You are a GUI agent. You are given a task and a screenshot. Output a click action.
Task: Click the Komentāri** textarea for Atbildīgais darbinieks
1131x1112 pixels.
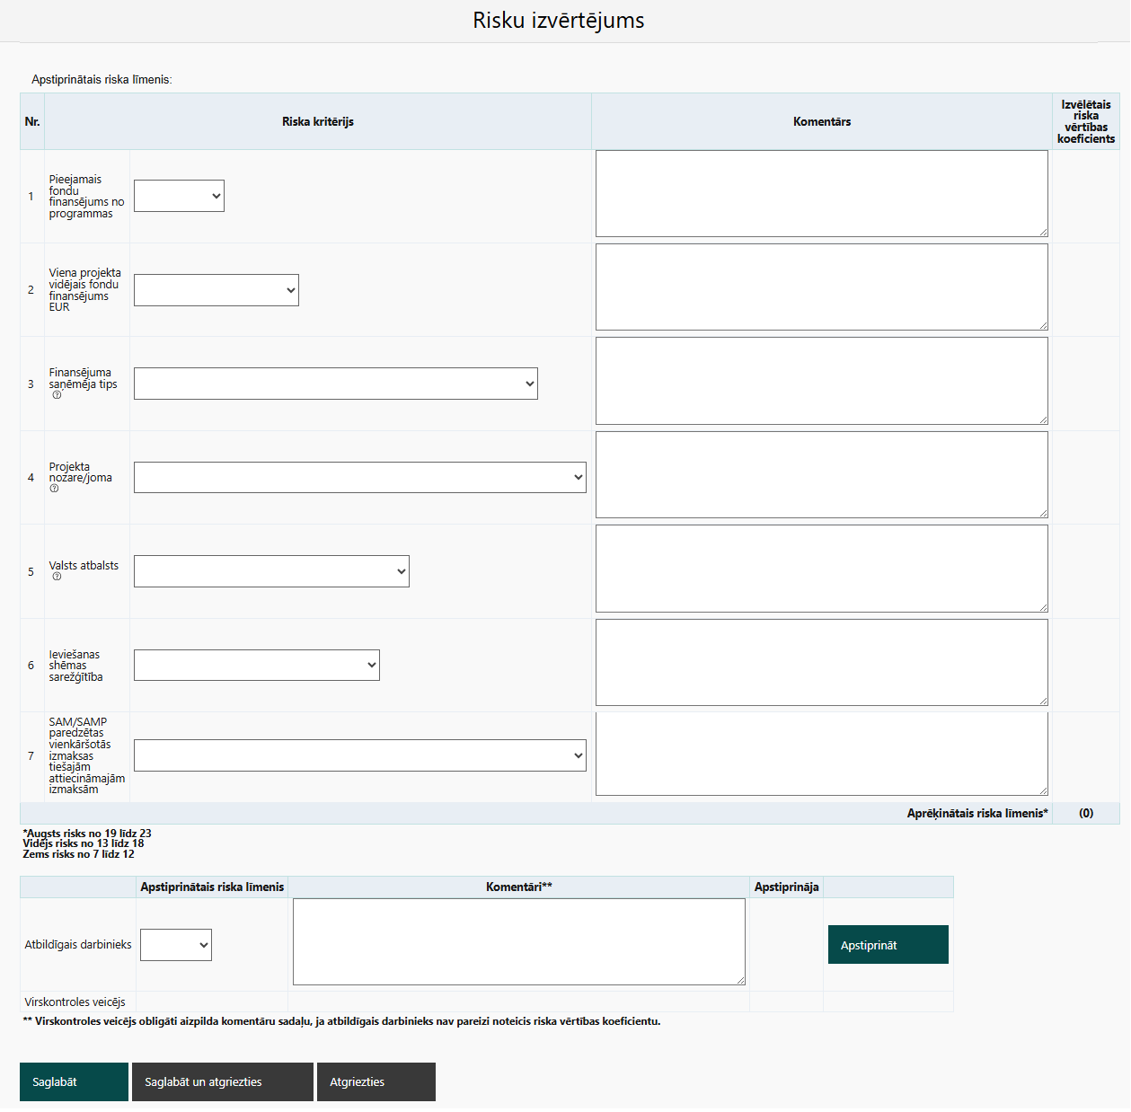pyautogui.click(x=518, y=941)
